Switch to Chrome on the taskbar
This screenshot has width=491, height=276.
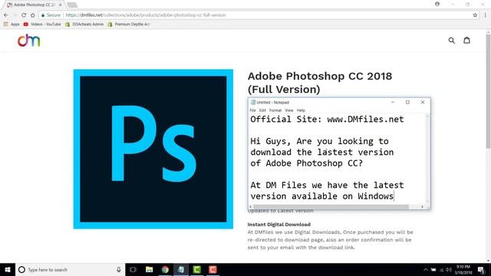[x=165, y=269]
